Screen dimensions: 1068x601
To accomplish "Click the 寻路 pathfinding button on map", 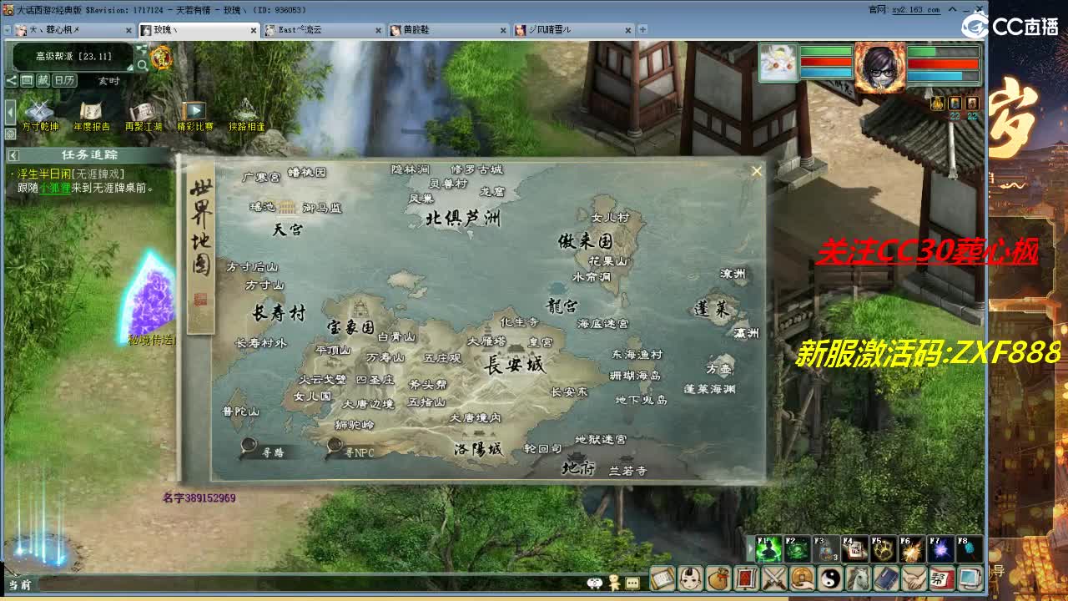I will pos(264,449).
